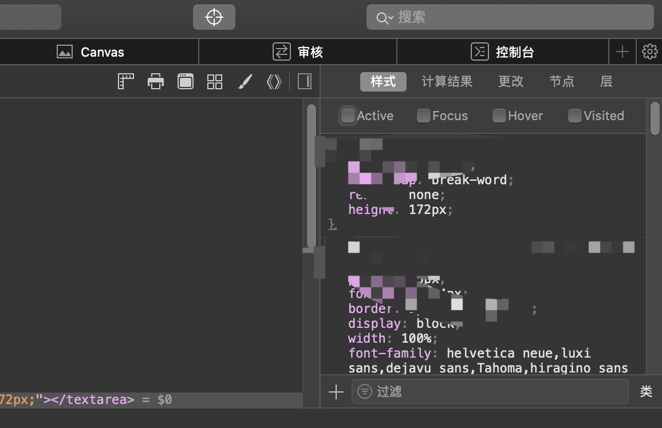Add a new tab with plus button
The image size is (662, 428).
point(622,52)
